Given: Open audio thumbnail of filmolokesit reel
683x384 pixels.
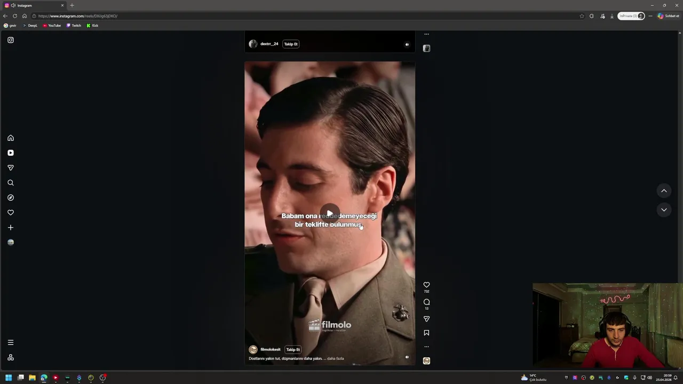Looking at the screenshot, I should 426,361.
